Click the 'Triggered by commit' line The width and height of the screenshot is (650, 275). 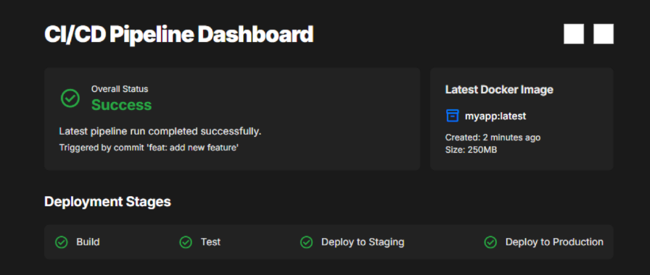point(149,148)
